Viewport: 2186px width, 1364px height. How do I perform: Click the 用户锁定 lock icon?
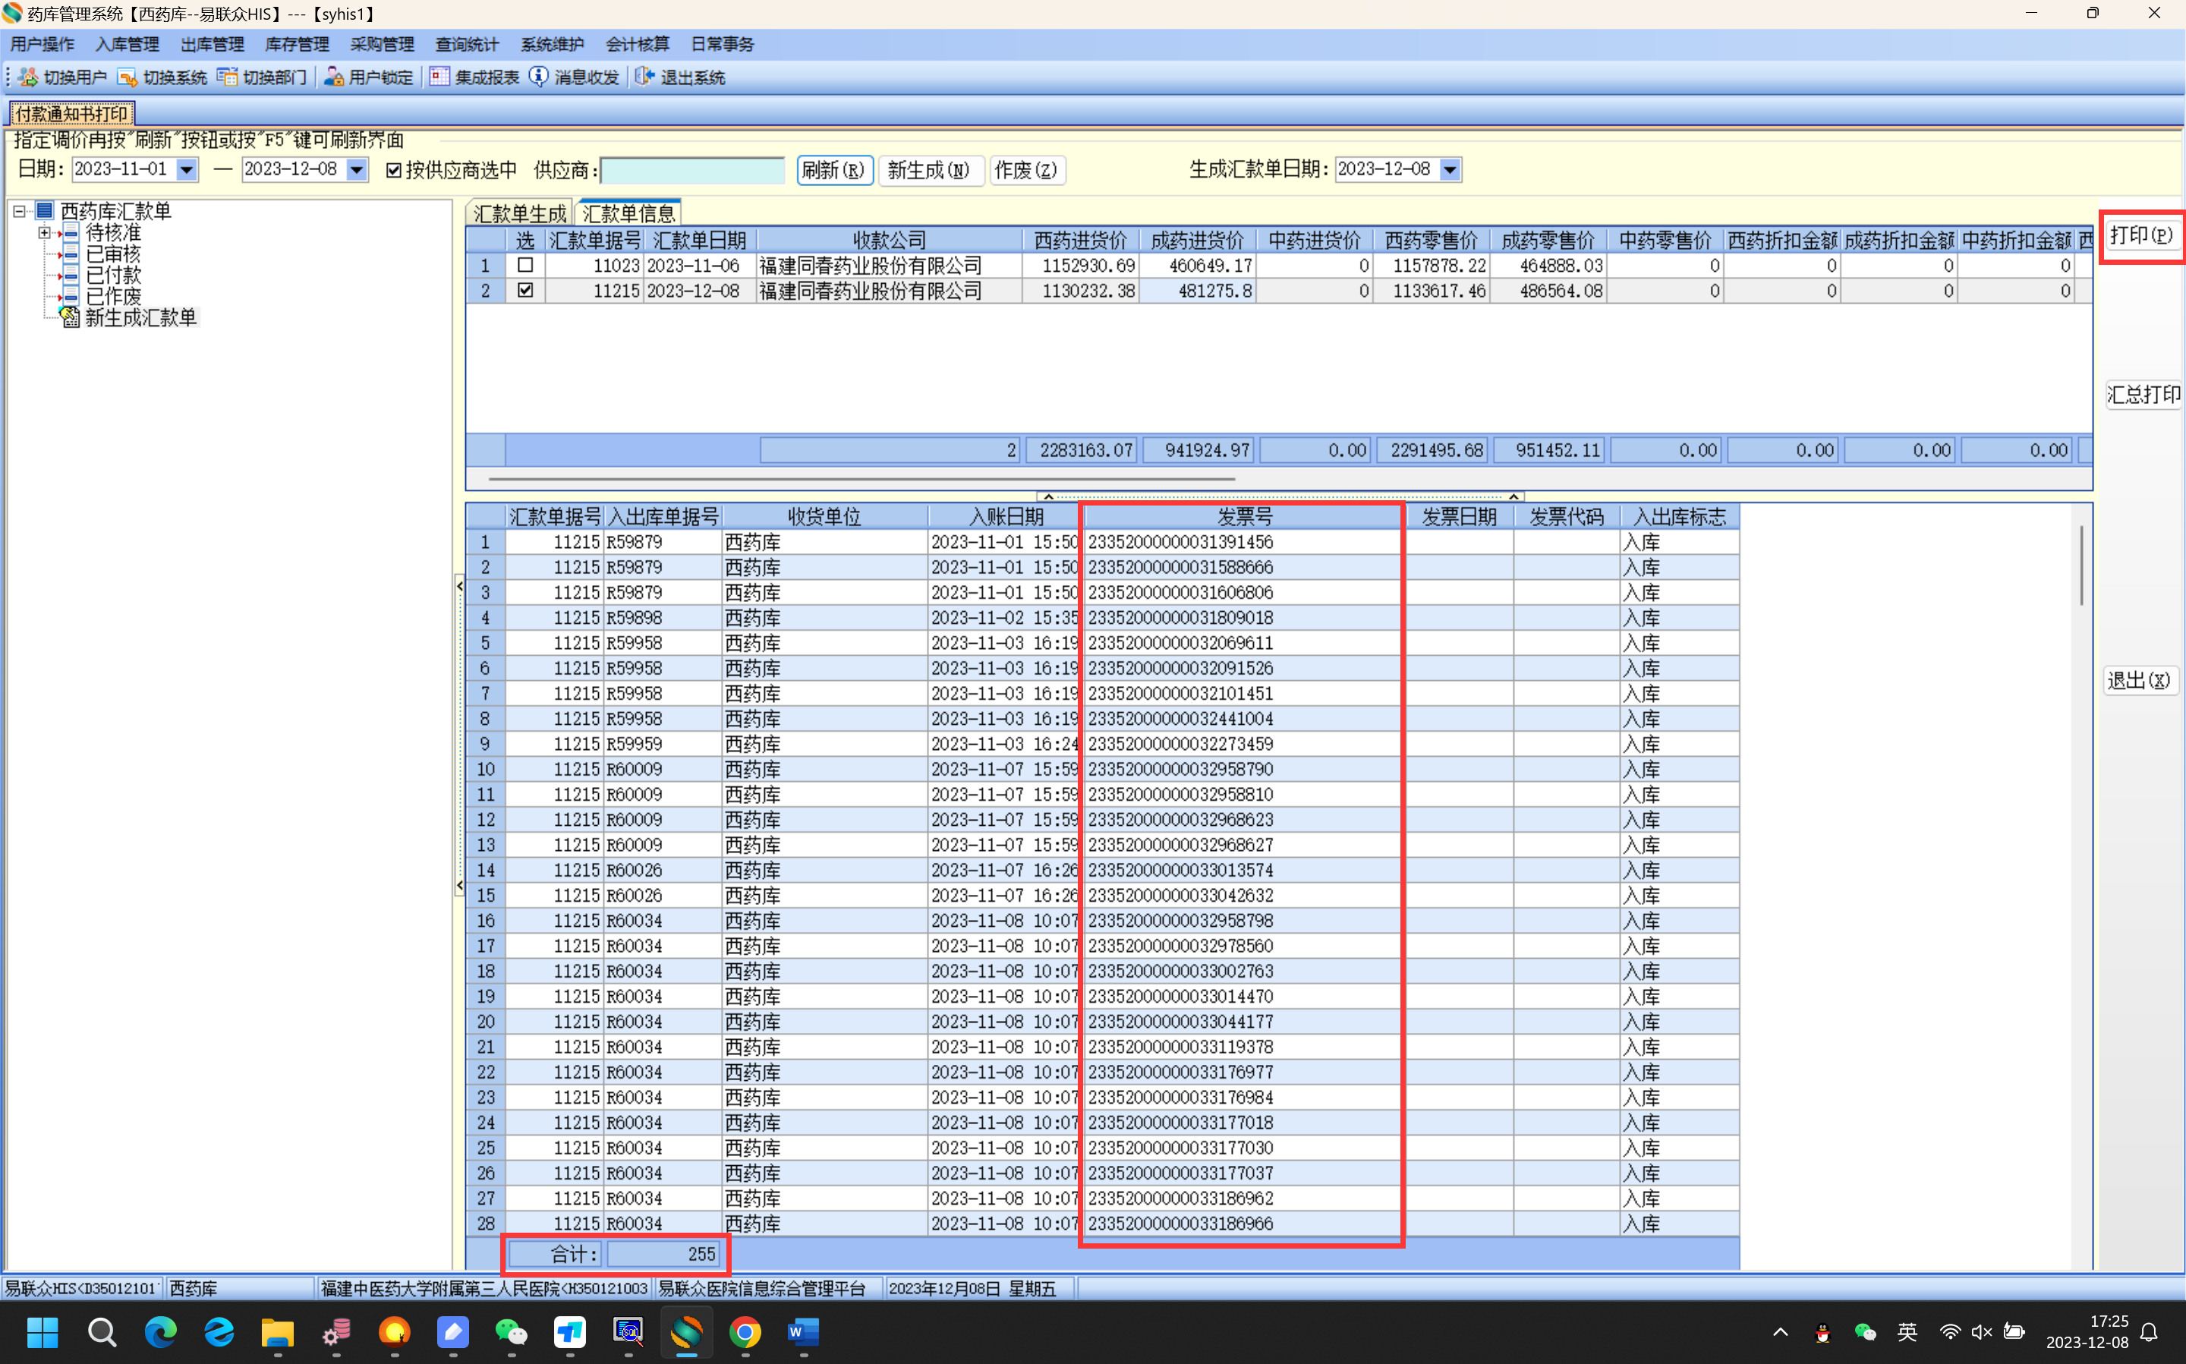click(334, 77)
